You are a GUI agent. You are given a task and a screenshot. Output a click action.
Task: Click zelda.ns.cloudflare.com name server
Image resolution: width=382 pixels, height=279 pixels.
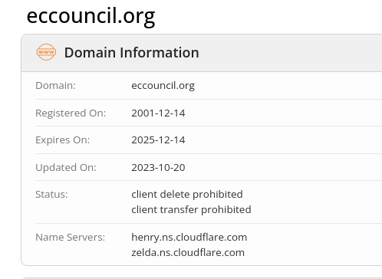tap(188, 253)
